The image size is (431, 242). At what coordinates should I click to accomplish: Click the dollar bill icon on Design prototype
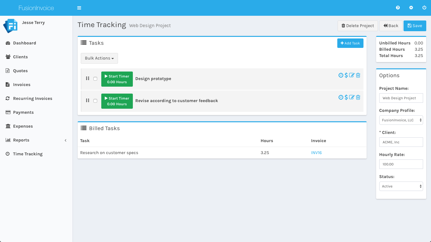pyautogui.click(x=346, y=75)
